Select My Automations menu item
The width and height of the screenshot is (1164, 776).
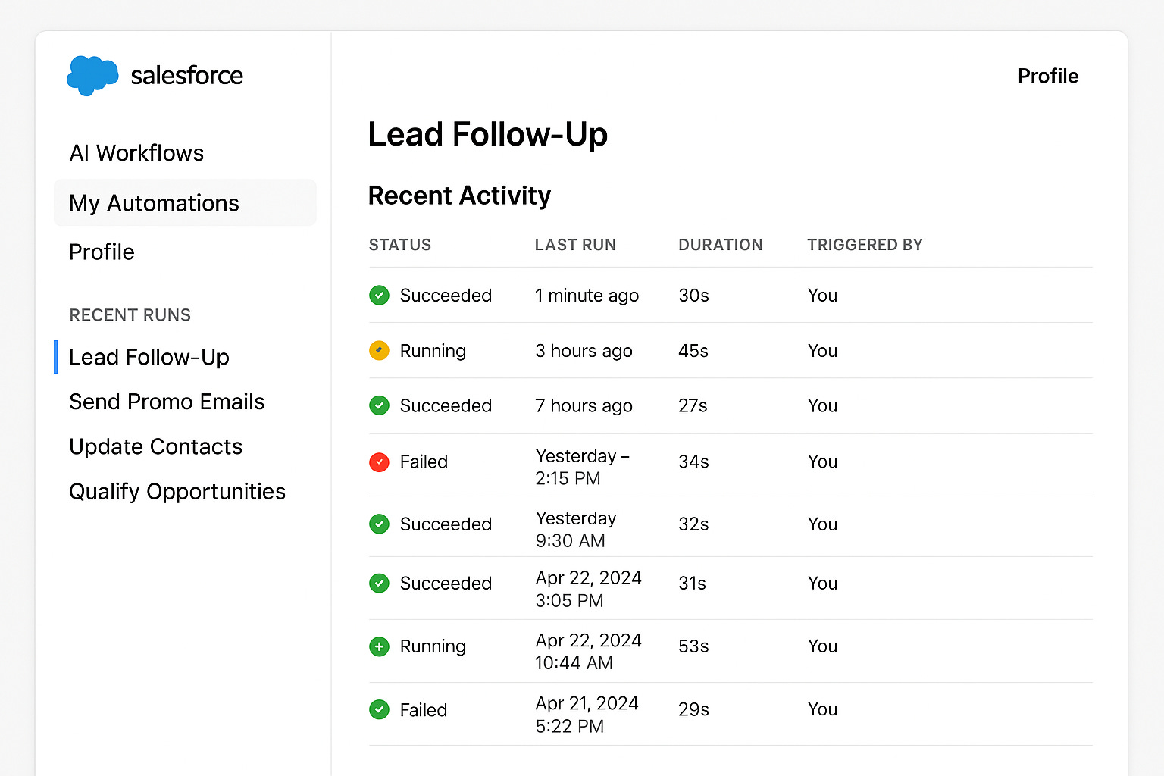pos(185,202)
